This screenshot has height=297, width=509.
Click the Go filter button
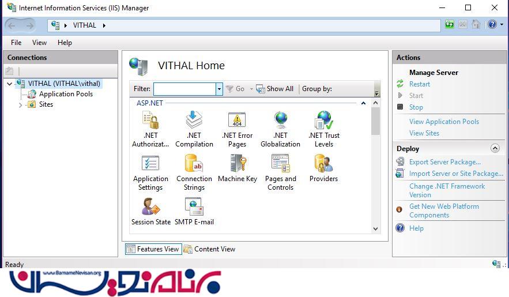point(235,89)
